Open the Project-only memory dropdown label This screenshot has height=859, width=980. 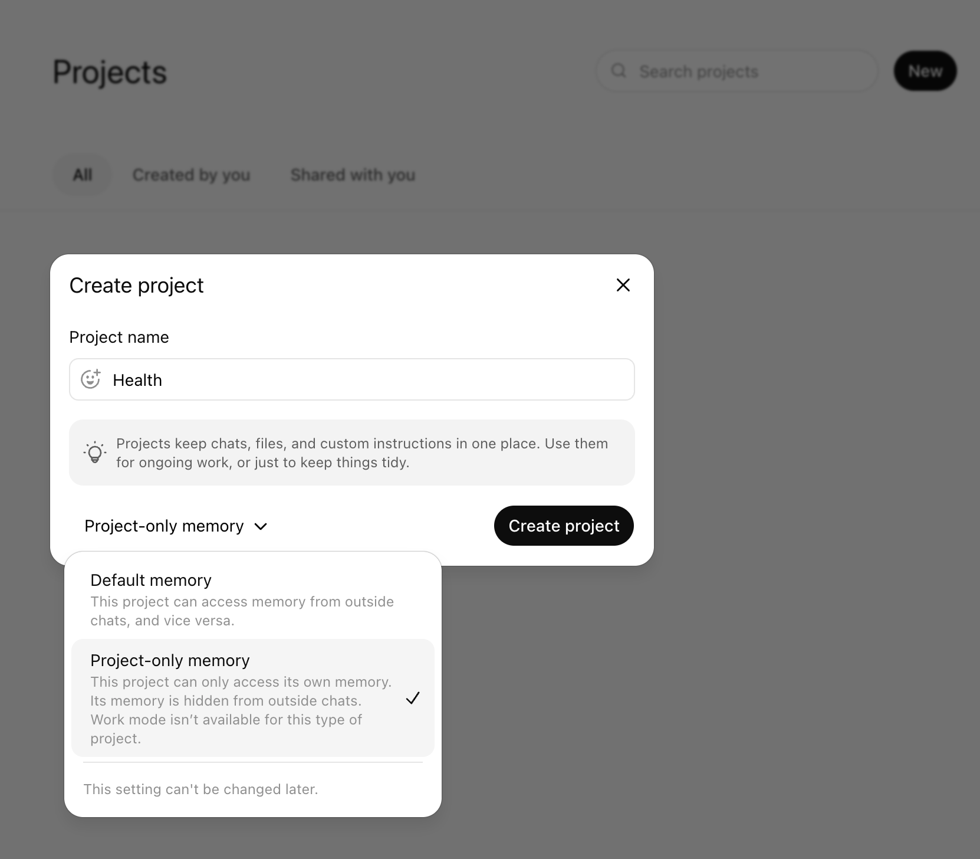[x=164, y=526]
